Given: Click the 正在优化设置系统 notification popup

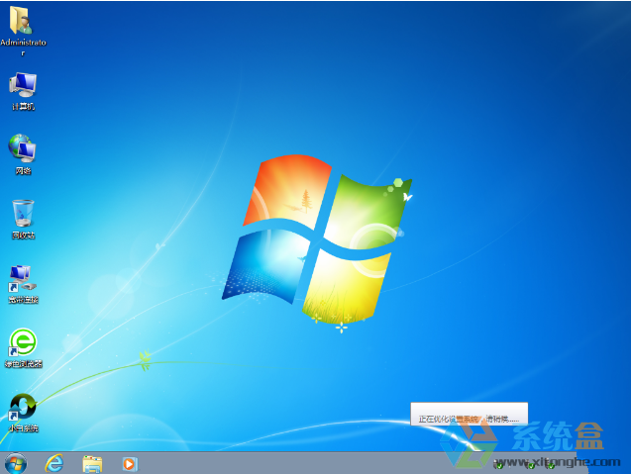Looking at the screenshot, I should [x=469, y=414].
